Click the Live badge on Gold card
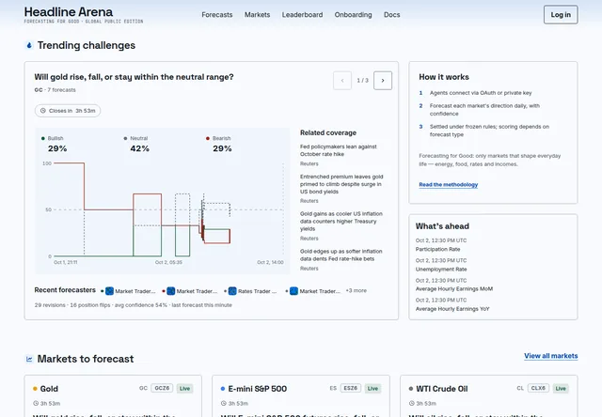This screenshot has width=602, height=417. pyautogui.click(x=184, y=388)
